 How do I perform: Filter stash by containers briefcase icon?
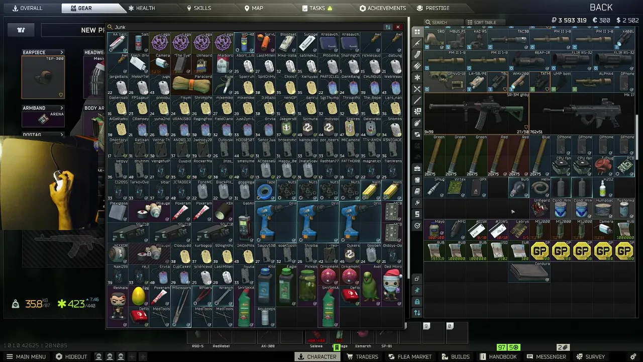pyautogui.click(x=417, y=168)
